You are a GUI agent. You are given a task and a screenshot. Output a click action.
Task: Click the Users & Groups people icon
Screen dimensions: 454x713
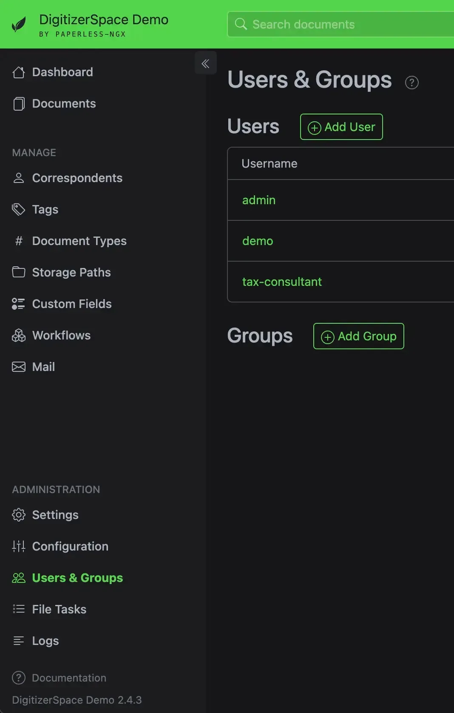point(19,578)
